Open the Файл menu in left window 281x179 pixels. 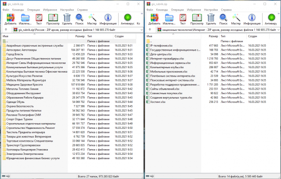point(7,8)
